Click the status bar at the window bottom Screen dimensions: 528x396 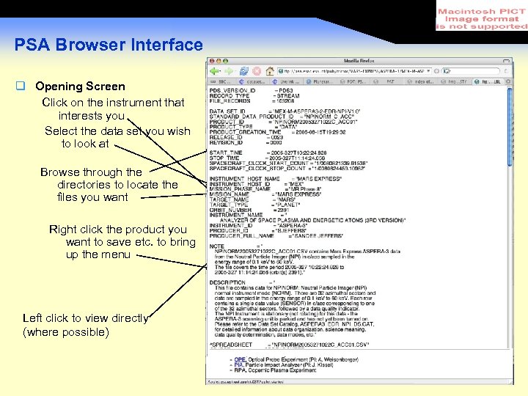[359, 382]
